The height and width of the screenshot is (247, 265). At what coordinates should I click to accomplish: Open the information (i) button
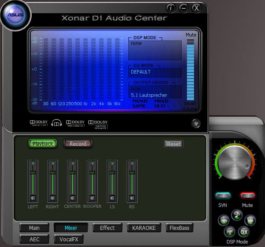coord(171,8)
